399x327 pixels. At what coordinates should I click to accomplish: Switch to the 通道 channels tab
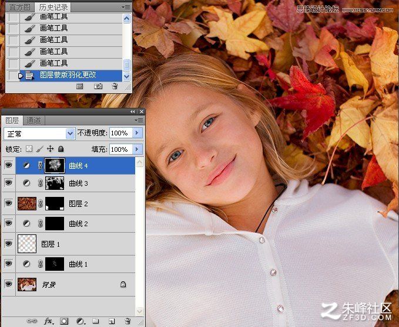[34, 121]
